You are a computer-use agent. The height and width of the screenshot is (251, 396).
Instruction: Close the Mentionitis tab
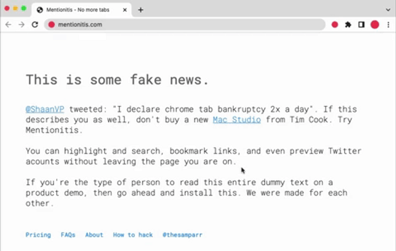(125, 10)
